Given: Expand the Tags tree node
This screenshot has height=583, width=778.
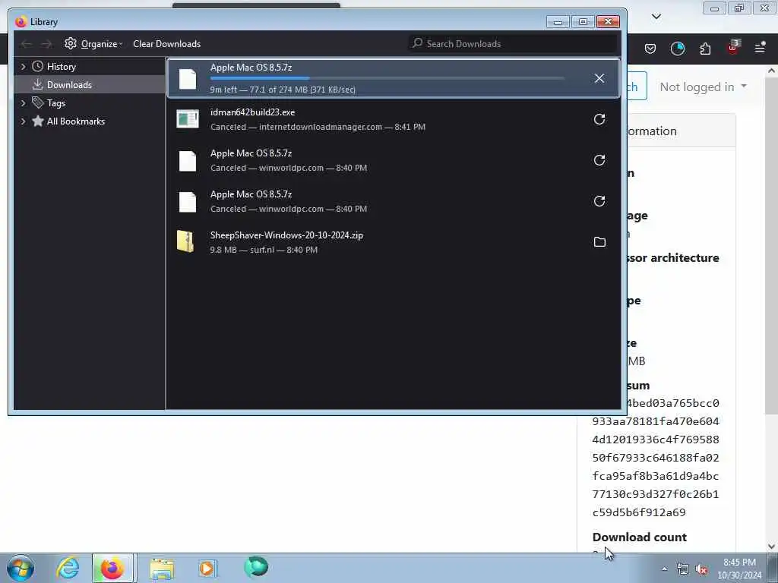Looking at the screenshot, I should [x=23, y=103].
